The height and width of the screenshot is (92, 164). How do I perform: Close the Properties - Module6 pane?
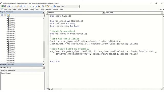[x=44, y=65]
